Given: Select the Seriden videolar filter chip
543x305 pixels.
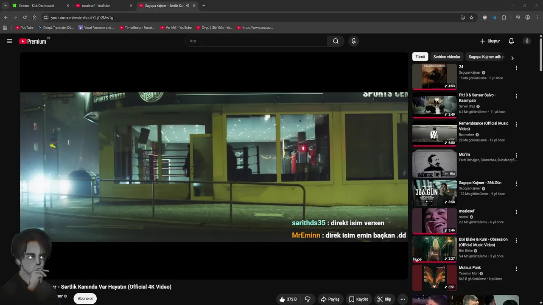Looking at the screenshot, I should point(447,57).
